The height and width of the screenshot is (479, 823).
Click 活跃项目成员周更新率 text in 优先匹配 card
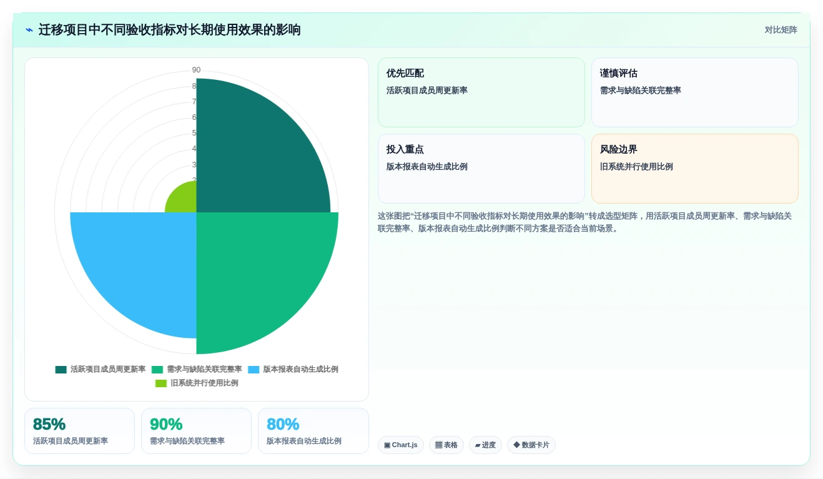(x=427, y=91)
